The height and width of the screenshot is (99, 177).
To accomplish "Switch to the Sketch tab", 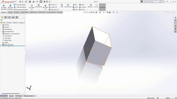I will 10,12.
